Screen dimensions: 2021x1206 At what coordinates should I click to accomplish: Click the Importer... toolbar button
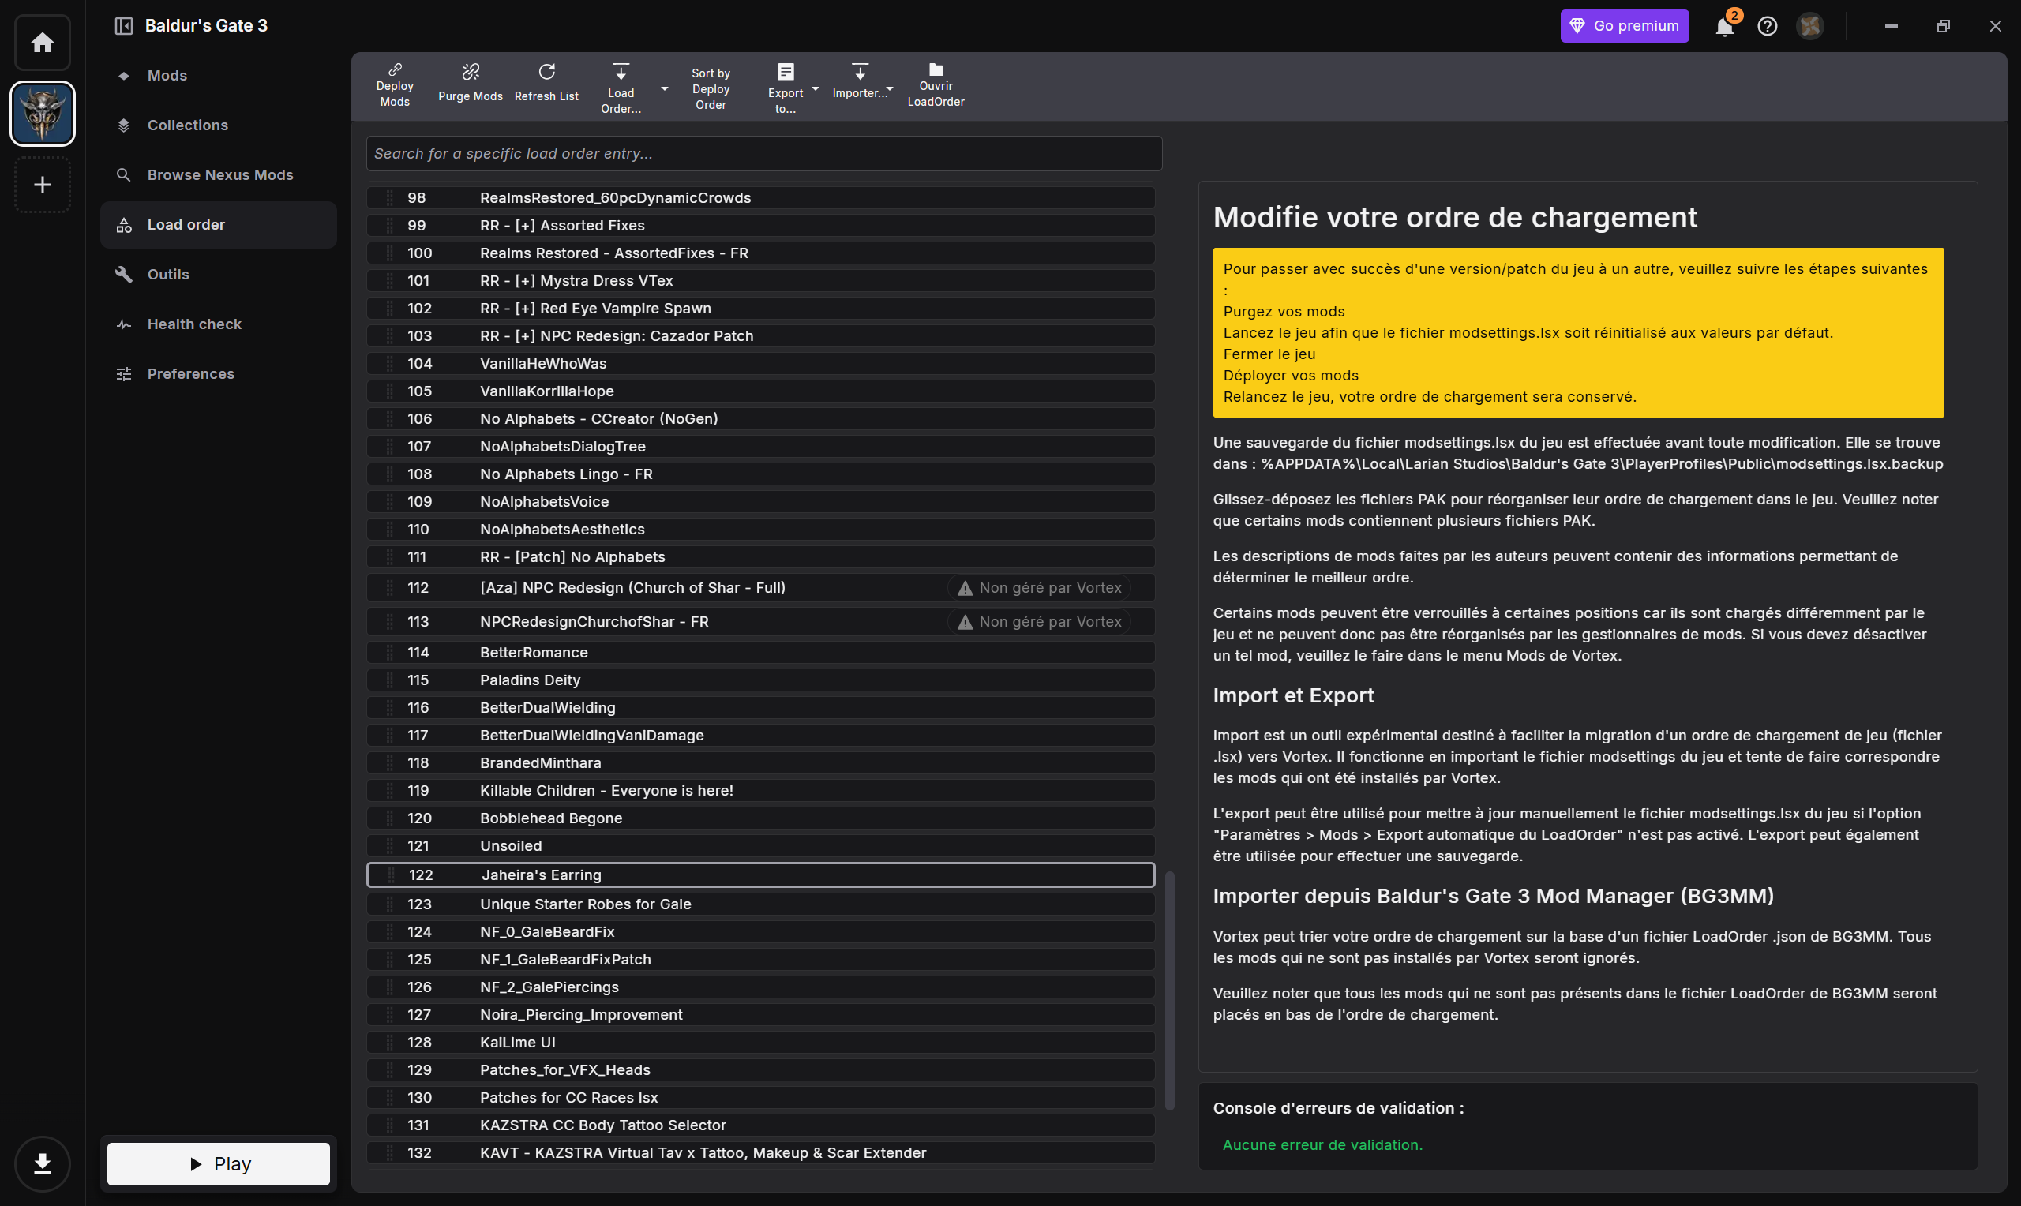pos(858,83)
